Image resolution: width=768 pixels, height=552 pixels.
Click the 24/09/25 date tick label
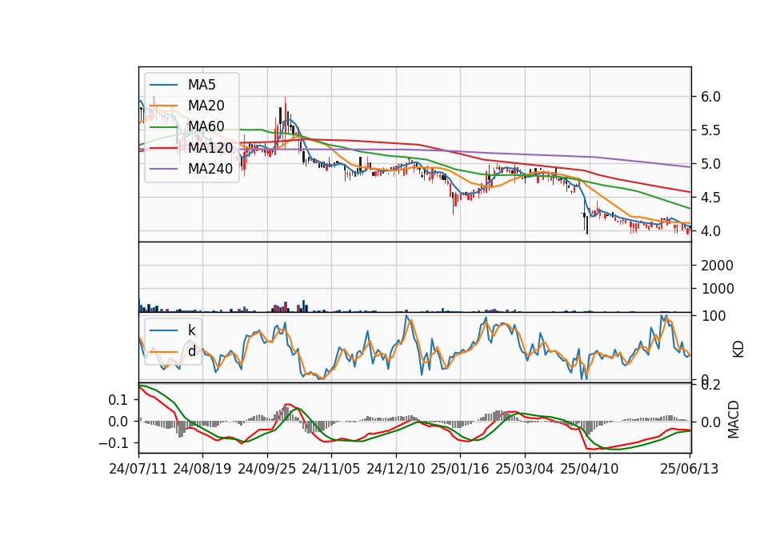point(267,469)
